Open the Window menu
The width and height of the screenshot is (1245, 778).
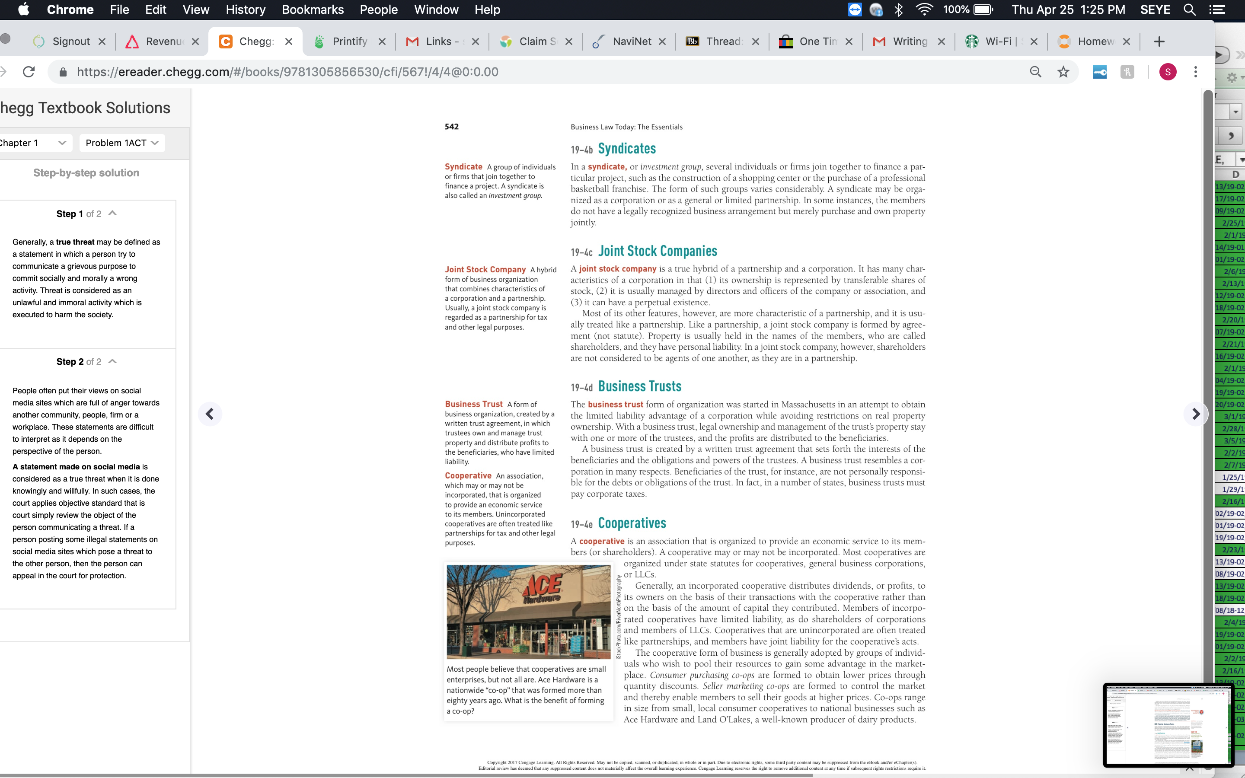[x=436, y=9]
